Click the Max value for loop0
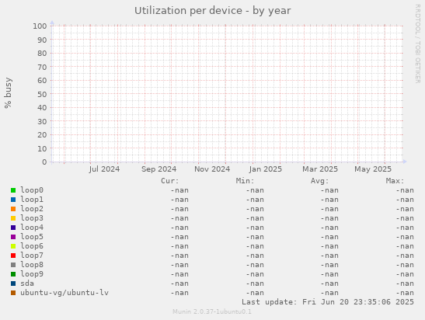Viewport: 425px width, 320px height. 405,190
